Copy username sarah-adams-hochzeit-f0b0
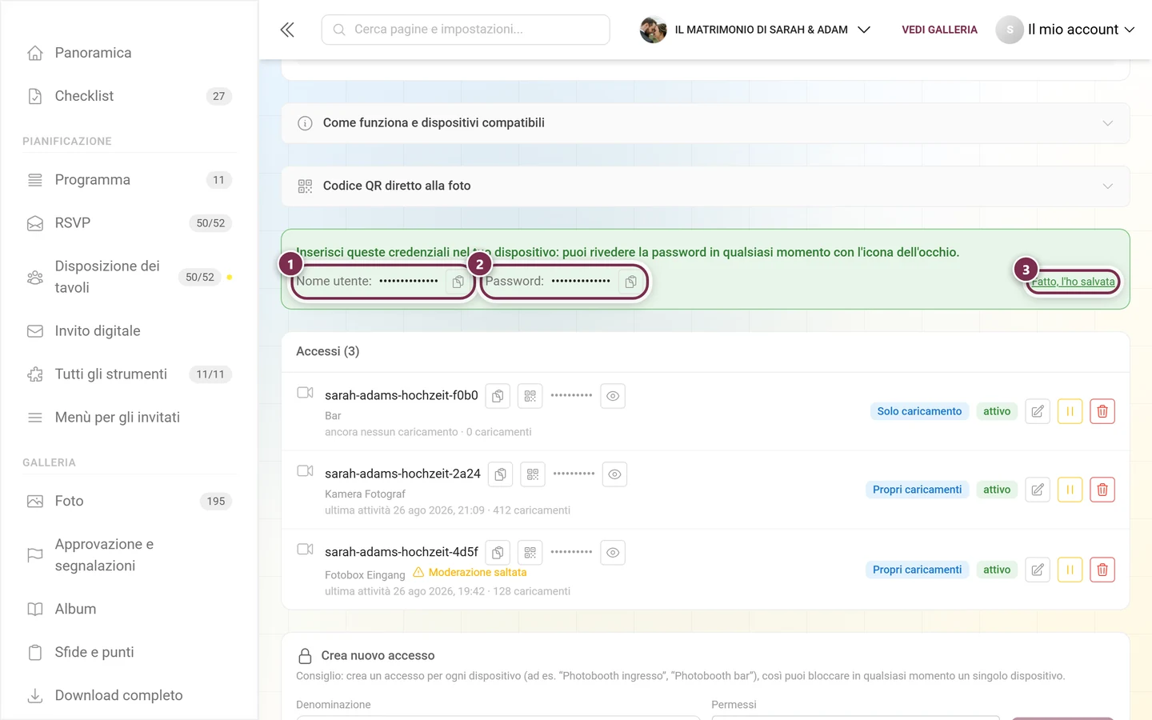Screen dimensions: 1152x720 point(498,396)
